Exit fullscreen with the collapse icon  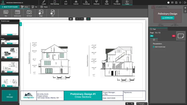click(180, 3)
